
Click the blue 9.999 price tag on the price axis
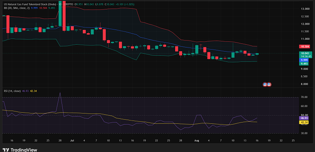point(304,60)
